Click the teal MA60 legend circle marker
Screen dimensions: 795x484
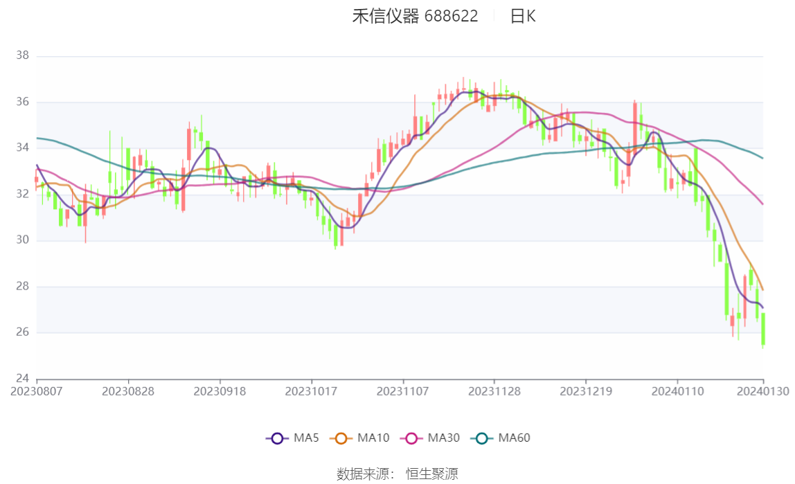[x=482, y=438]
